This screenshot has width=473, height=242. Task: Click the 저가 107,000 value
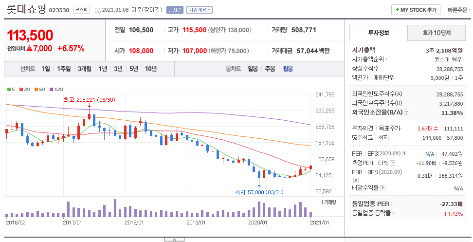pos(195,51)
